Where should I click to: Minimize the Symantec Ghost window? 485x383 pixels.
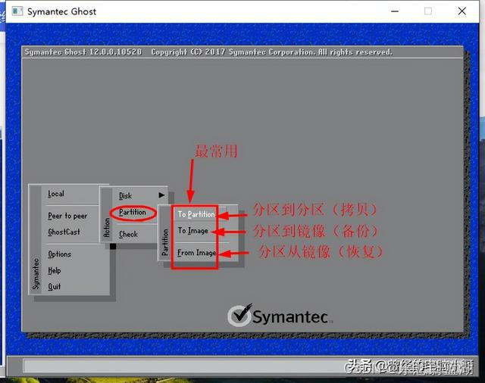point(395,11)
